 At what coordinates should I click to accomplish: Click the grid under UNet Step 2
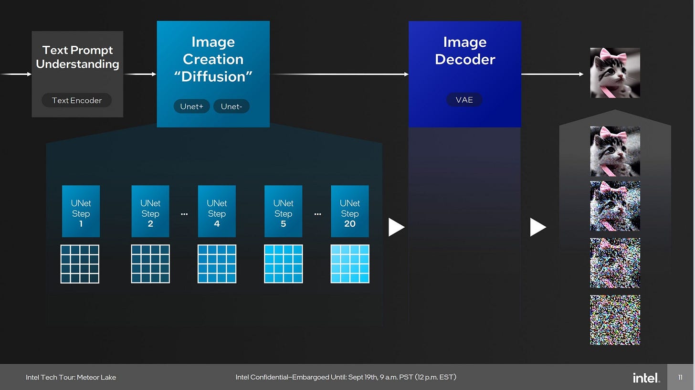pyautogui.click(x=150, y=264)
